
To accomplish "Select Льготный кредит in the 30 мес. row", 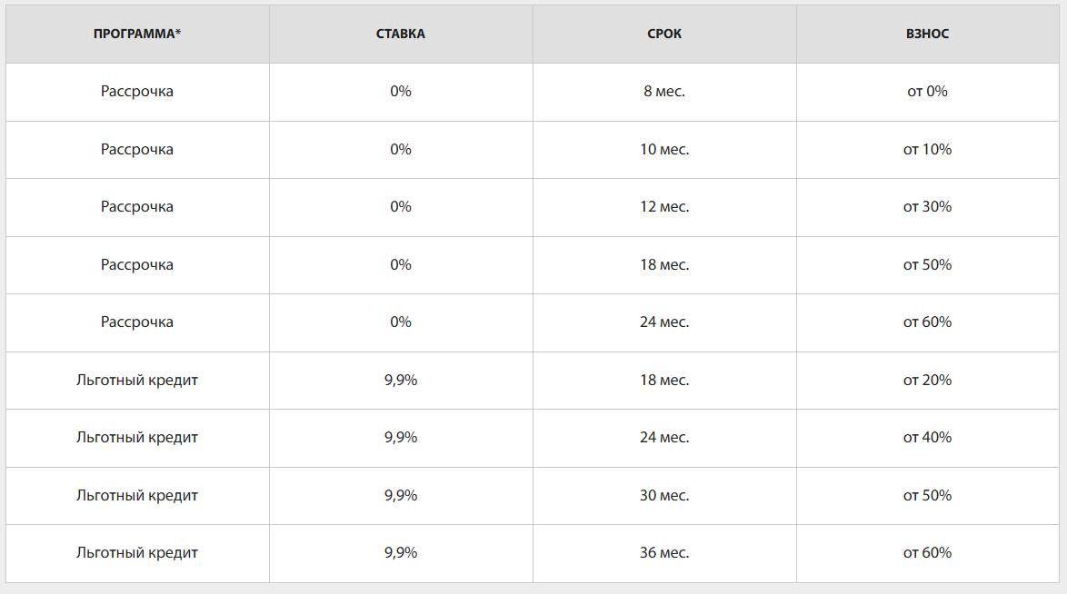I will [137, 496].
